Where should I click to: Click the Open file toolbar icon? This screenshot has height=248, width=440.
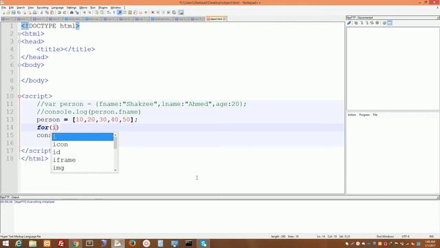[x=8, y=12]
